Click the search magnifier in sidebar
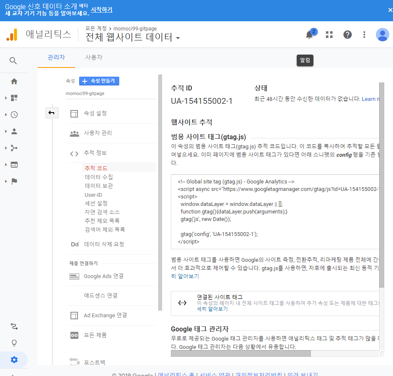 13,61
